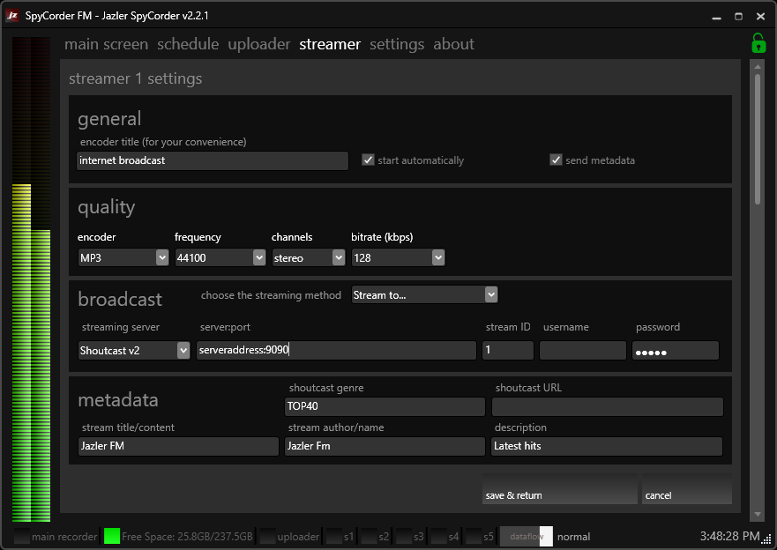Click the green free space indicator
The width and height of the screenshot is (777, 550).
(112, 536)
